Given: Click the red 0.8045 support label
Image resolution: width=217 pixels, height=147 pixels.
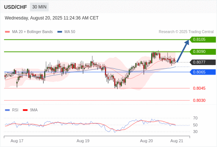Looking at the screenshot, I should click(x=199, y=88).
